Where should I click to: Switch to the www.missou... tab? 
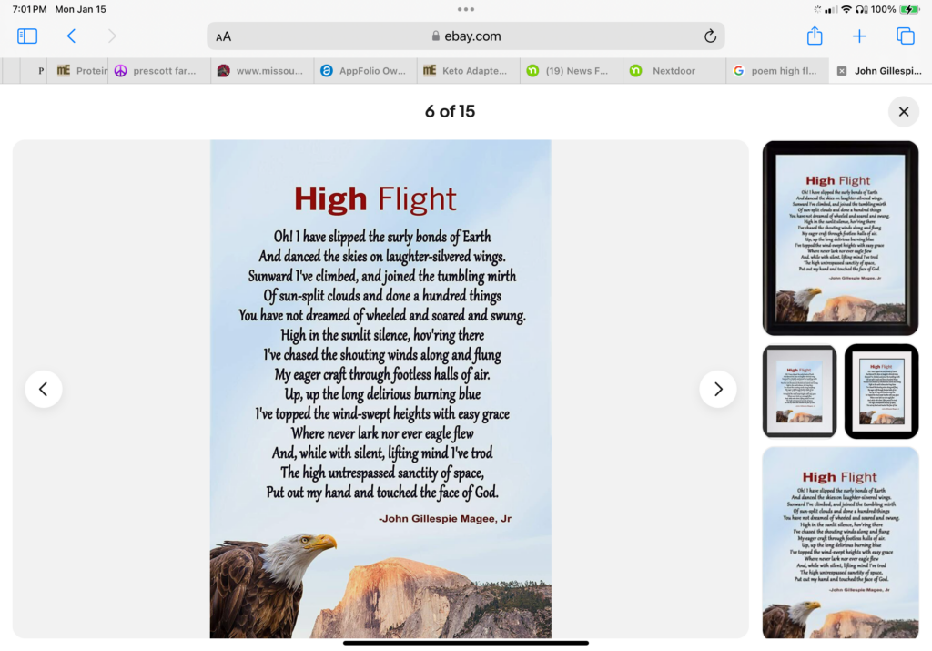(x=262, y=71)
